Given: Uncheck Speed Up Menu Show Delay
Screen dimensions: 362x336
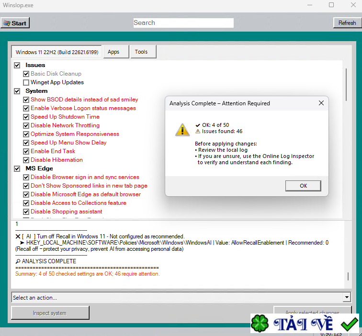Looking at the screenshot, I should tap(26, 143).
